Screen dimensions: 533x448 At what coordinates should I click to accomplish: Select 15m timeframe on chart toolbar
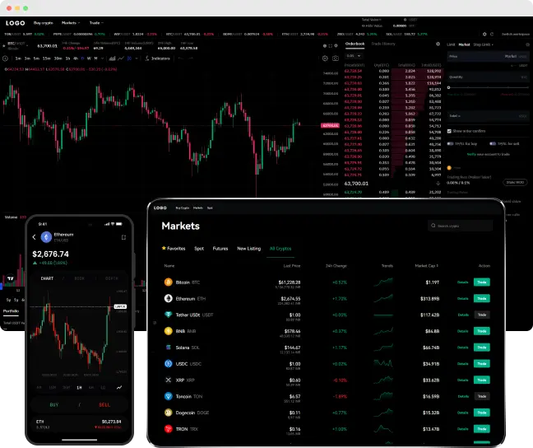tap(47, 58)
